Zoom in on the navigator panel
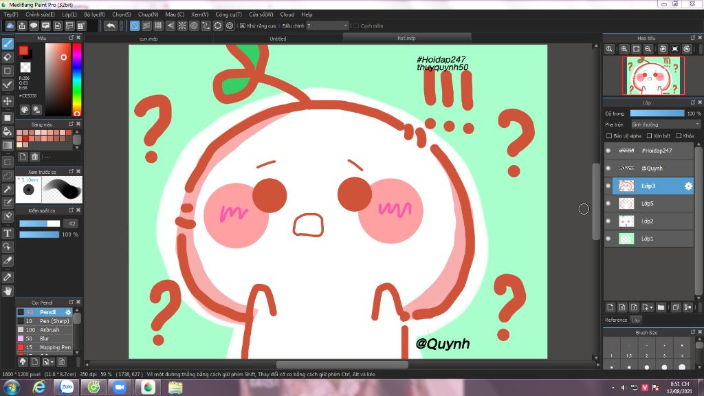The image size is (704, 396). (624, 49)
